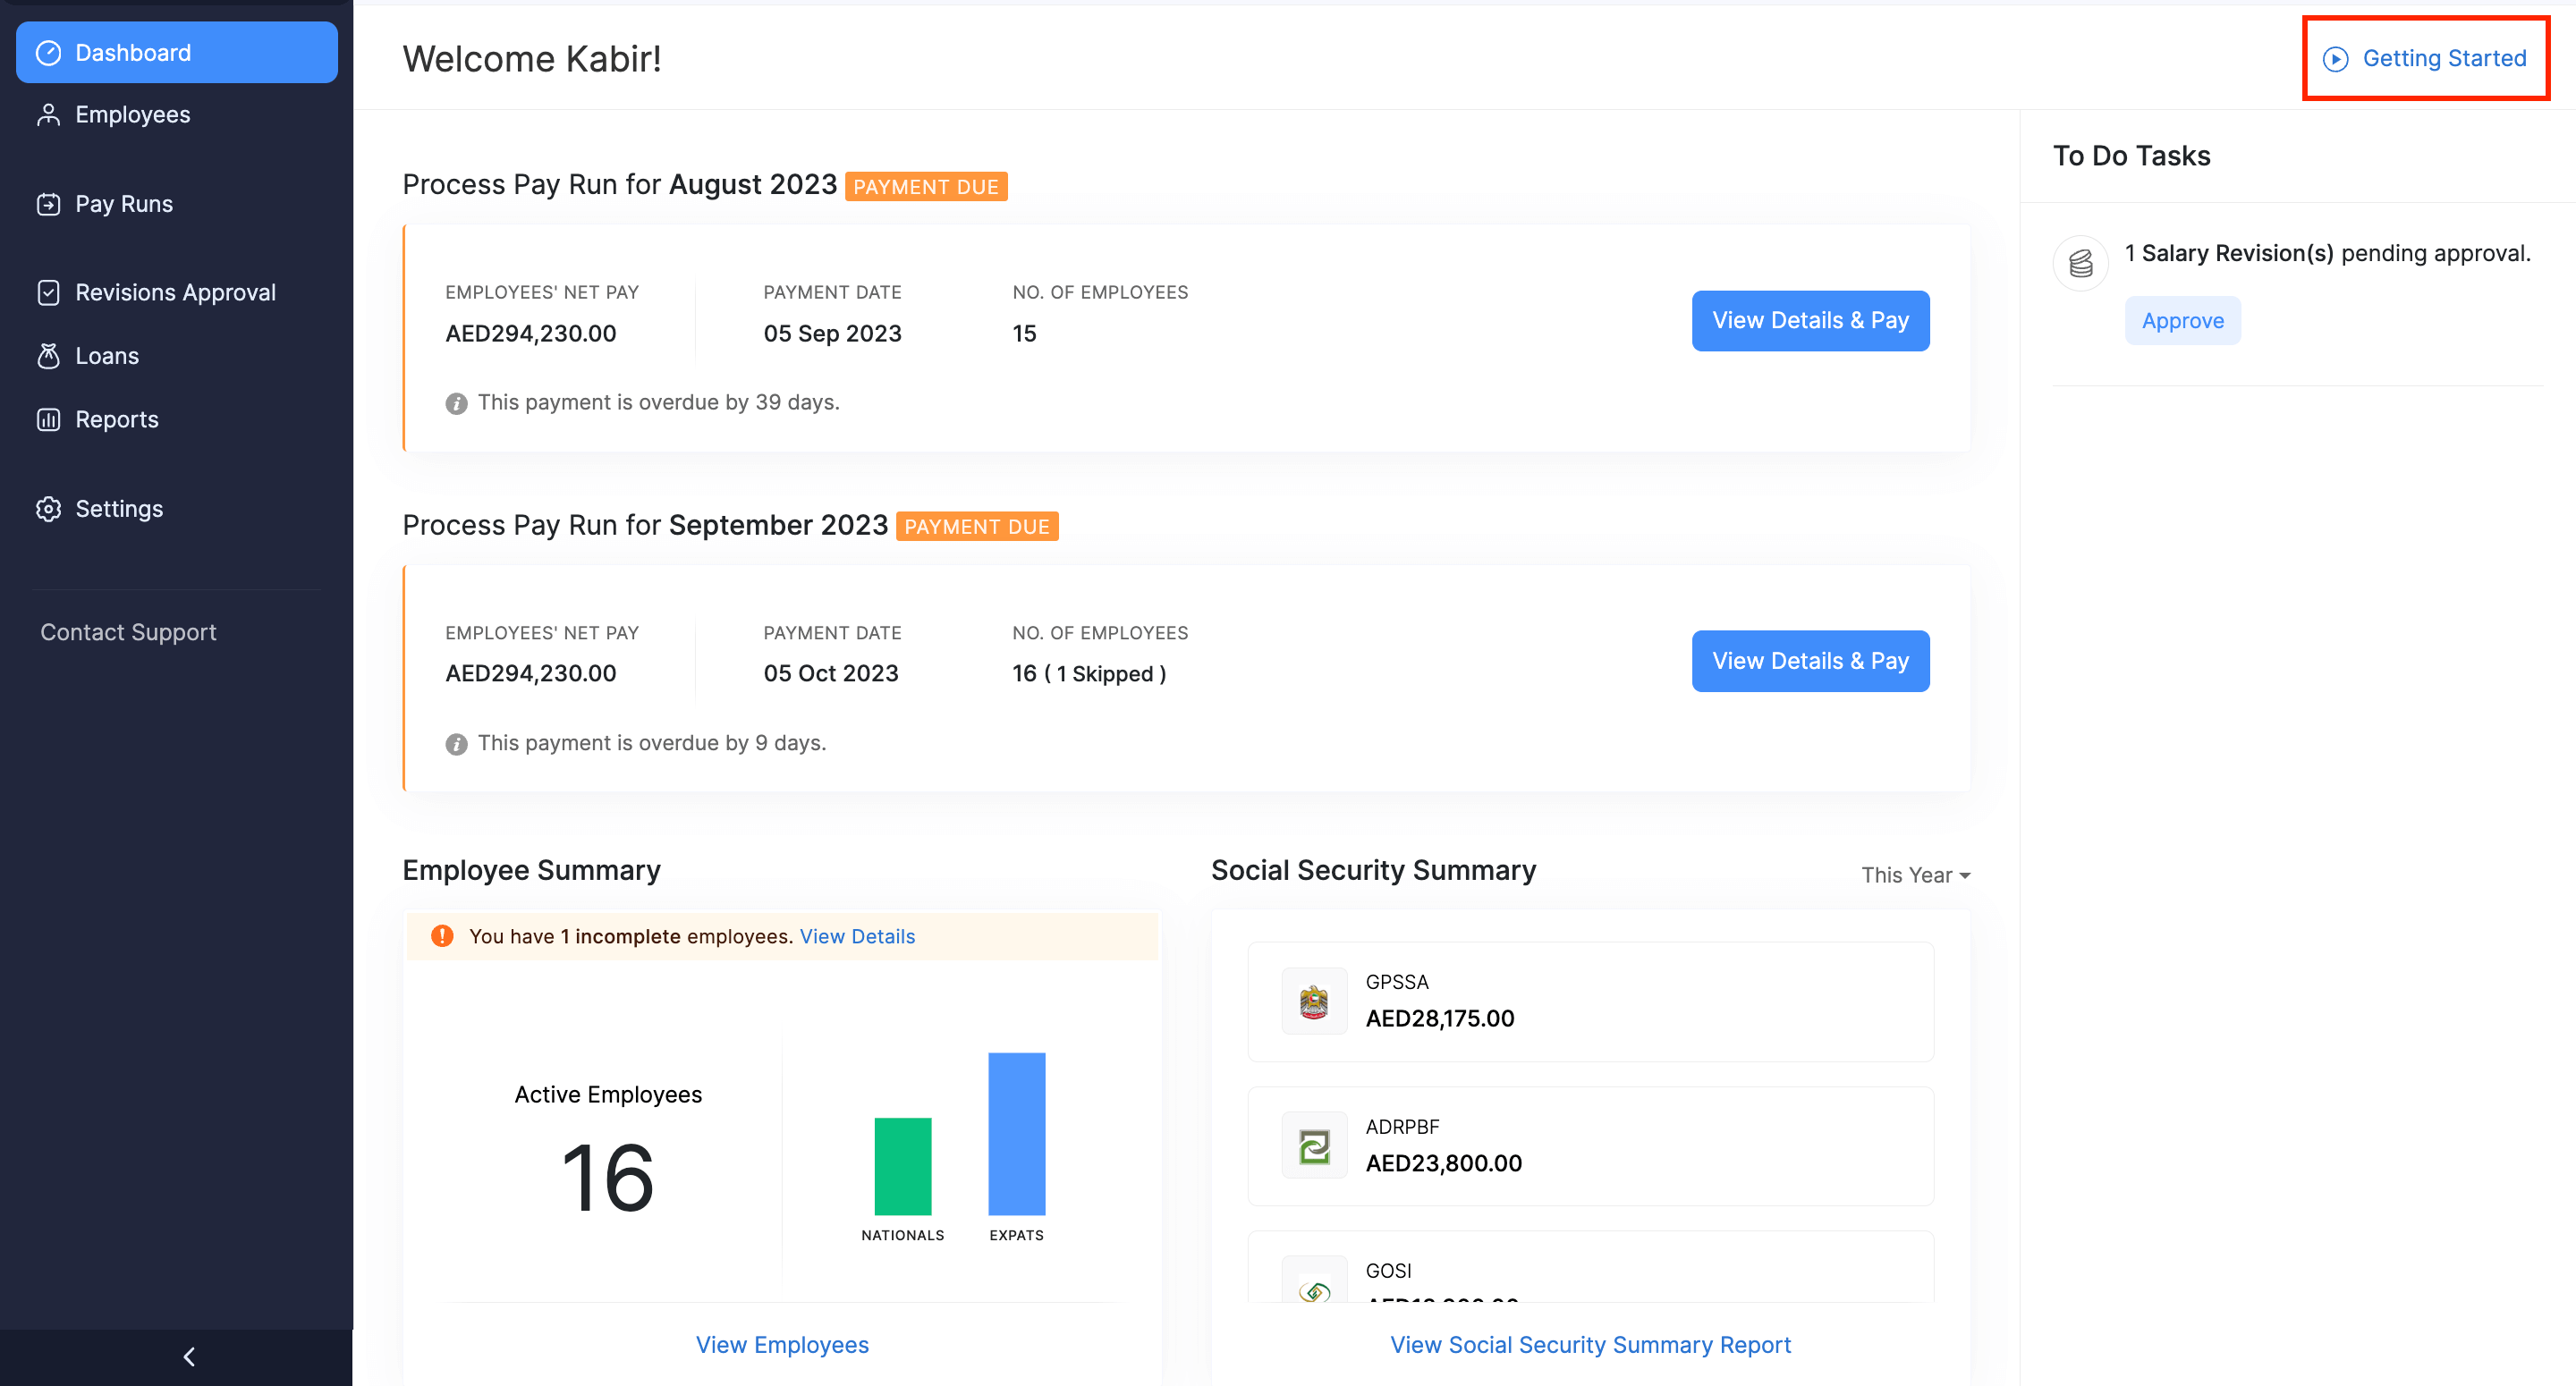Click the Settings gear icon
2576x1386 pixels.
click(48, 509)
